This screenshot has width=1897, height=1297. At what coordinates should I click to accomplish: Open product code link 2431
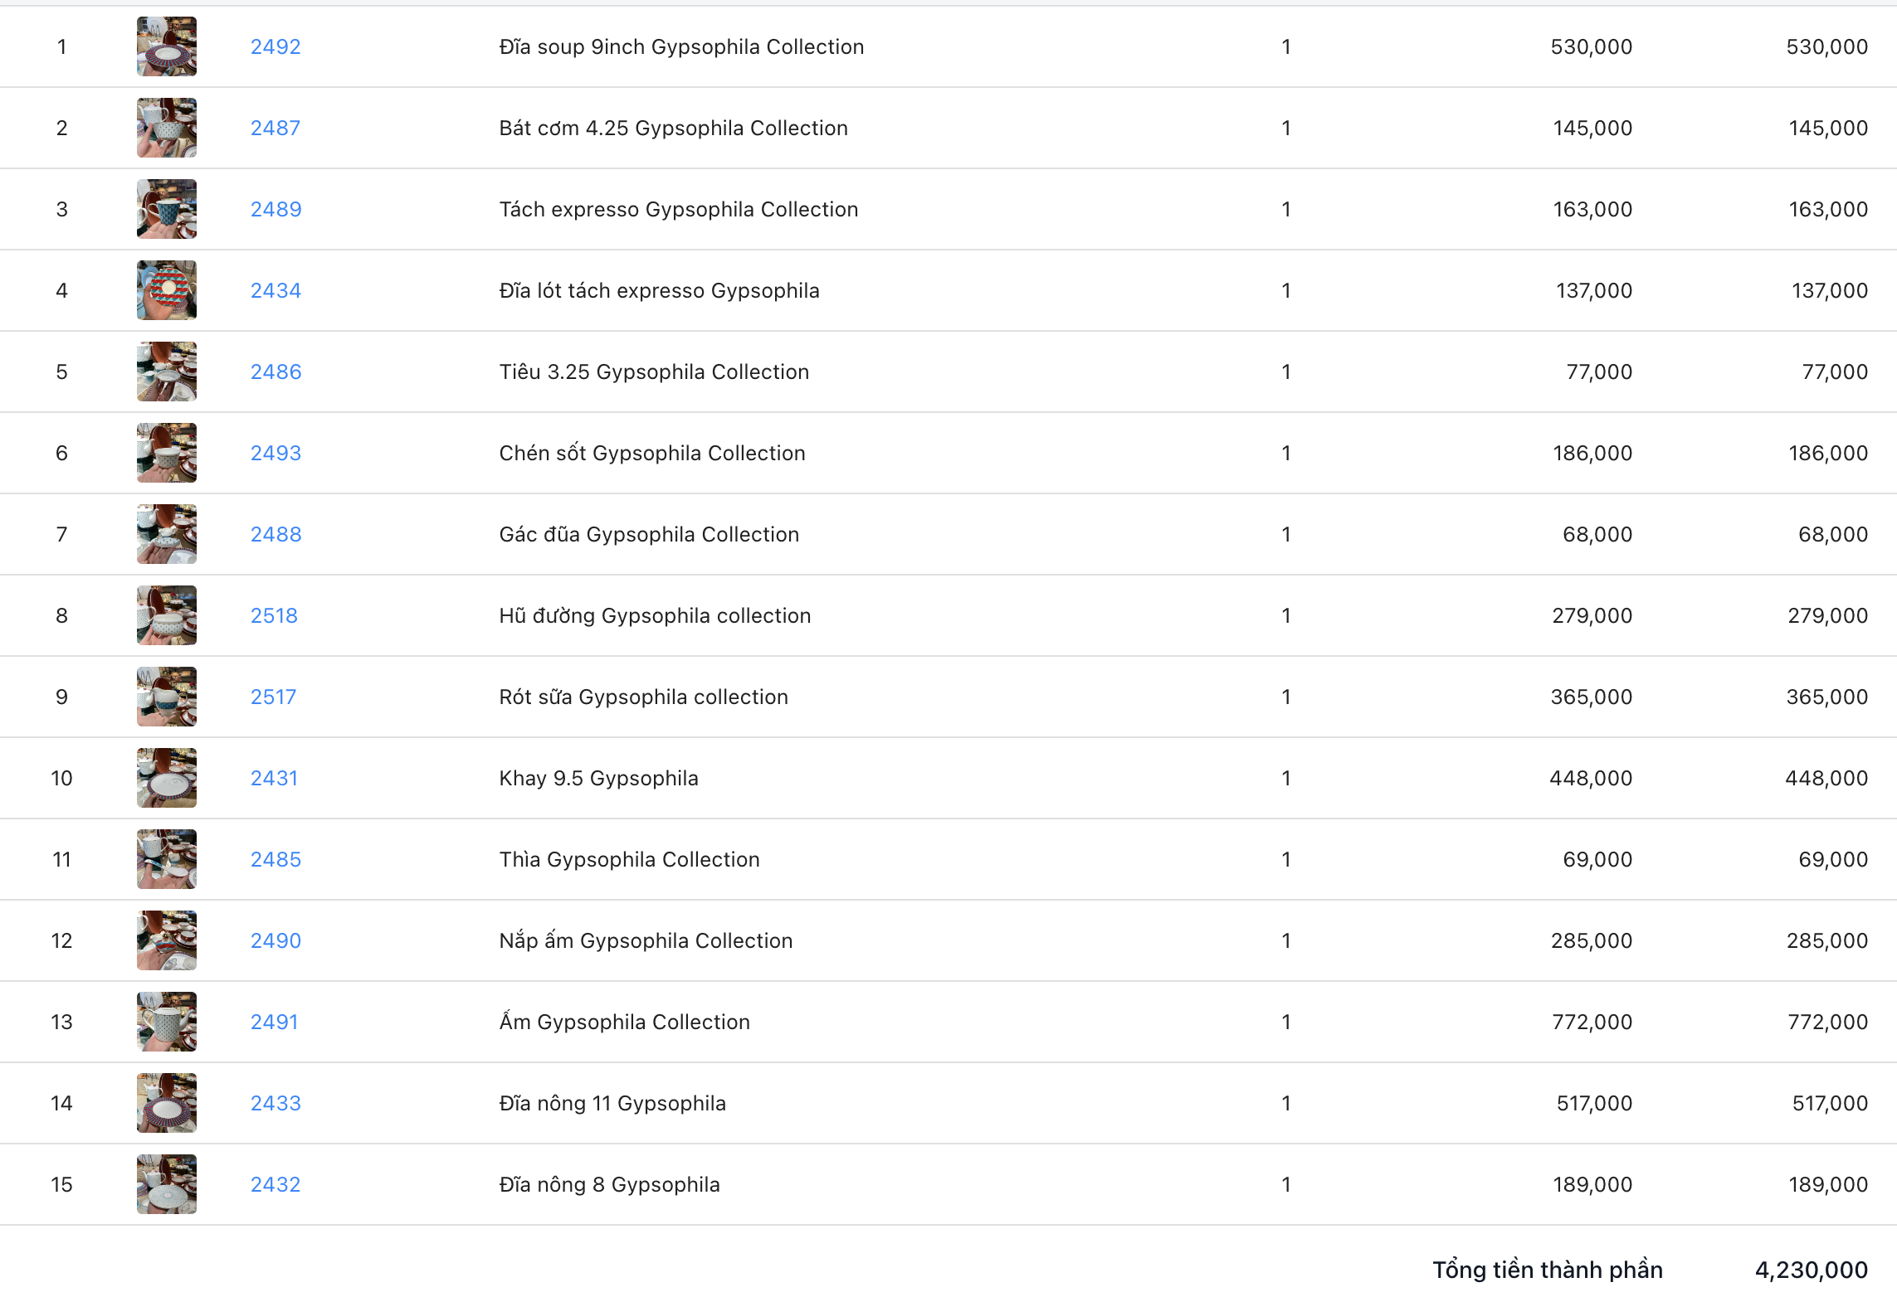click(274, 779)
